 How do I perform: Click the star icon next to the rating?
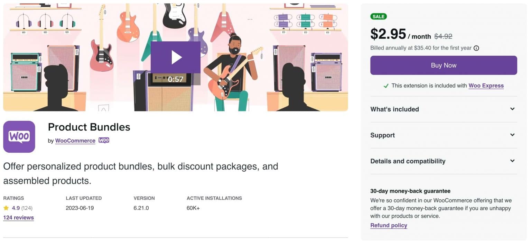(x=6, y=208)
